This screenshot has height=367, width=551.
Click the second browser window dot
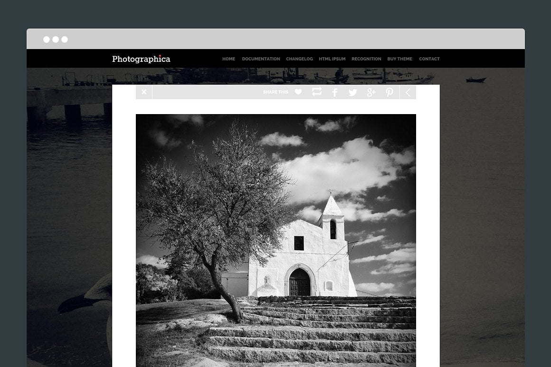56,39
